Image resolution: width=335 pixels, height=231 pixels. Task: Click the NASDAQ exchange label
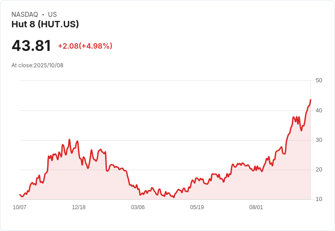[x=25, y=15]
